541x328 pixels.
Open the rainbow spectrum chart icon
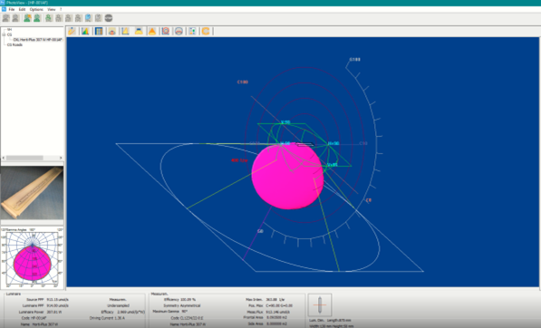[85, 32]
